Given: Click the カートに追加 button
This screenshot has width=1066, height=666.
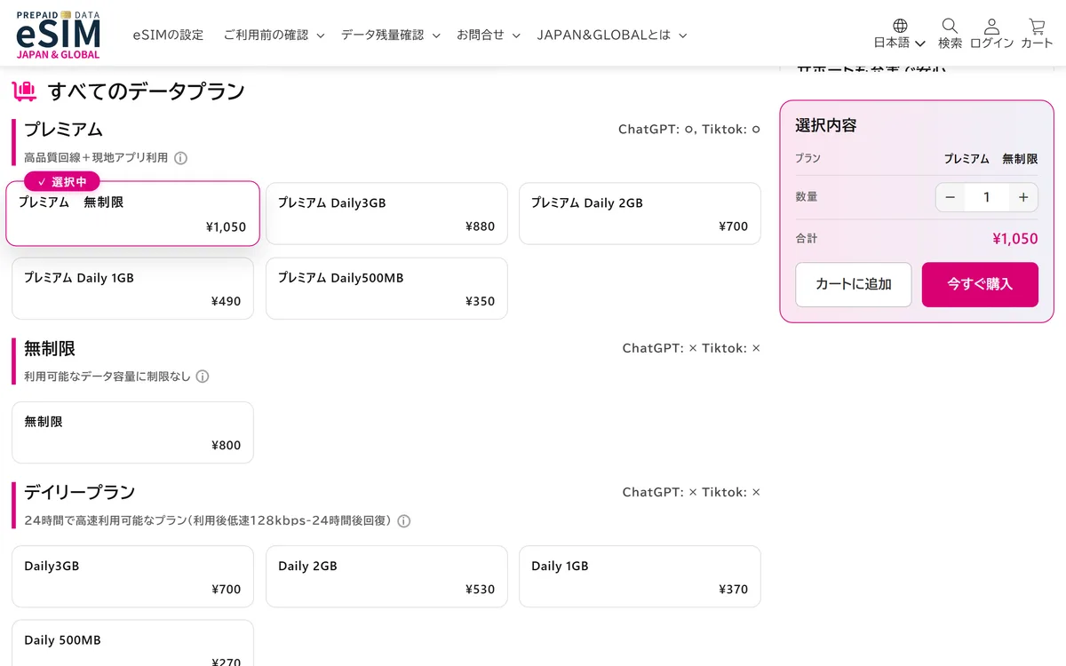Looking at the screenshot, I should pyautogui.click(x=853, y=284).
